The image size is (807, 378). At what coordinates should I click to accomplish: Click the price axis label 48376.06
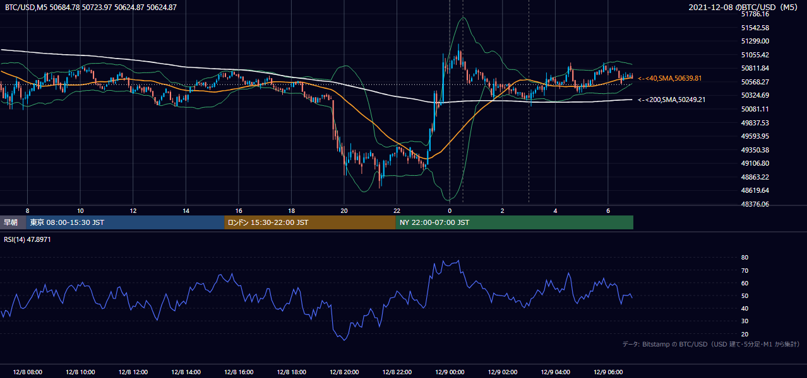(x=755, y=204)
